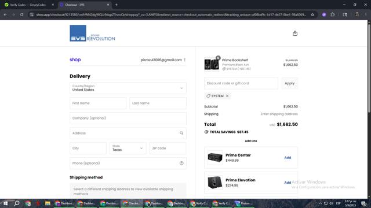Click the Shop pay logo
This screenshot has width=371, height=208.
click(75, 60)
